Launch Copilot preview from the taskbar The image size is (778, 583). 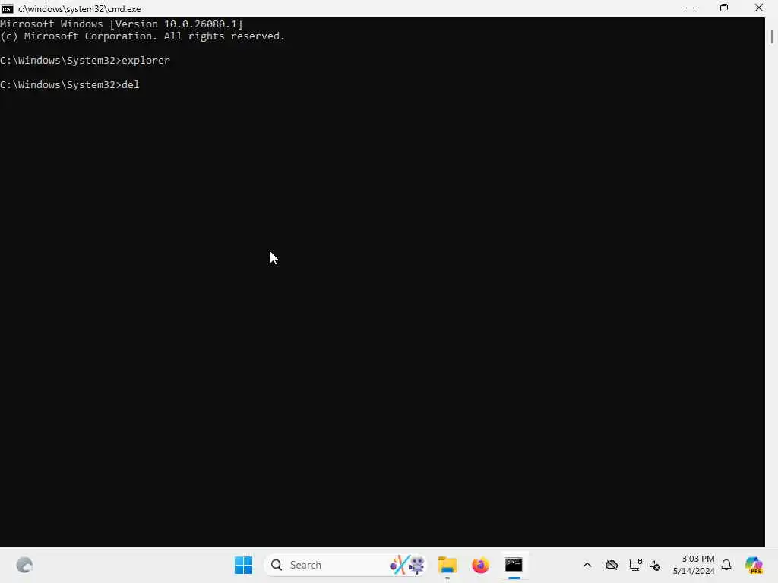754,565
